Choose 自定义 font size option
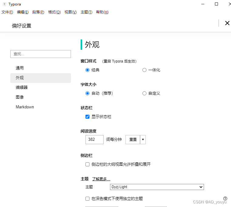This screenshot has height=207, width=231. 144,93
